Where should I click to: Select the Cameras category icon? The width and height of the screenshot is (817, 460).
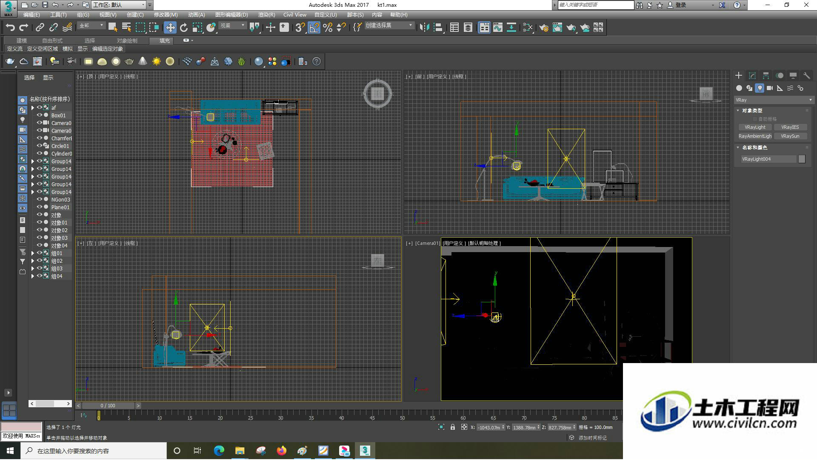tap(770, 88)
